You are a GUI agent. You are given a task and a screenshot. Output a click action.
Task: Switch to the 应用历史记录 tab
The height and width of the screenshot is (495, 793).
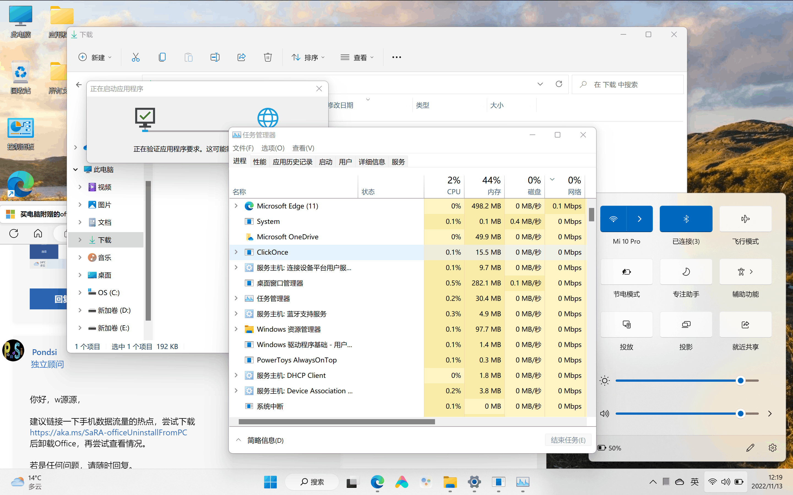click(x=292, y=162)
